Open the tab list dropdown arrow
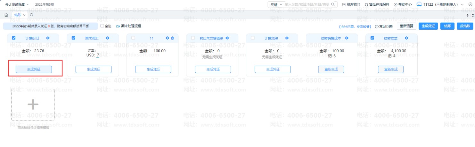This screenshot has width=475, height=147. 31,15
